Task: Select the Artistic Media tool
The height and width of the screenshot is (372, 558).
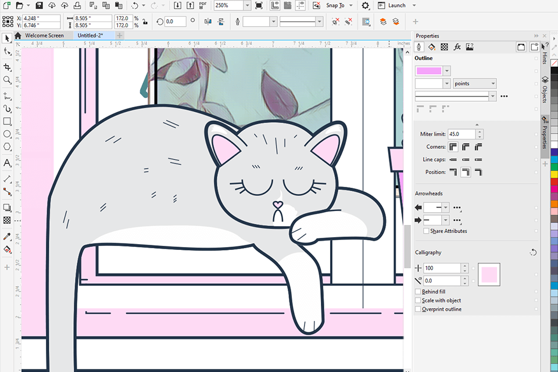Action: (x=7, y=109)
